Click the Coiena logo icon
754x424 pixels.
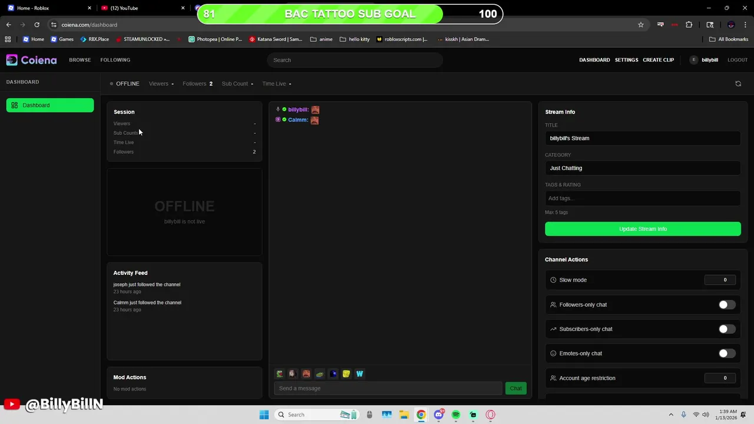(x=12, y=60)
